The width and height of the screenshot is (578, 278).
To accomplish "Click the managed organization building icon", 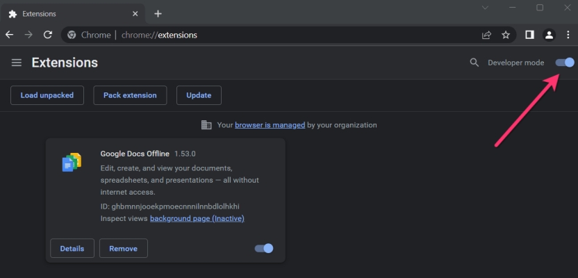I will pyautogui.click(x=206, y=125).
